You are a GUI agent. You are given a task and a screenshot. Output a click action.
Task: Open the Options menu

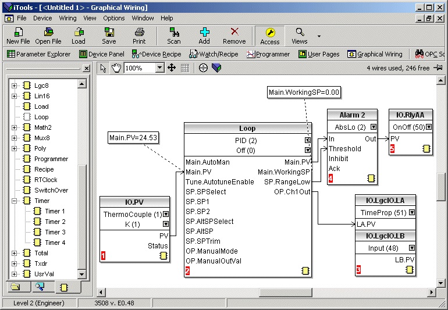click(114, 18)
